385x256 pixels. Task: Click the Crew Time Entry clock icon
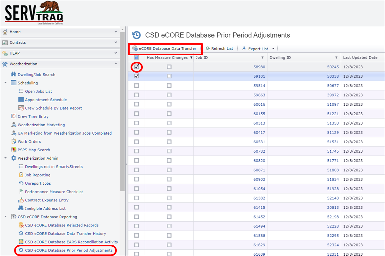(13, 116)
